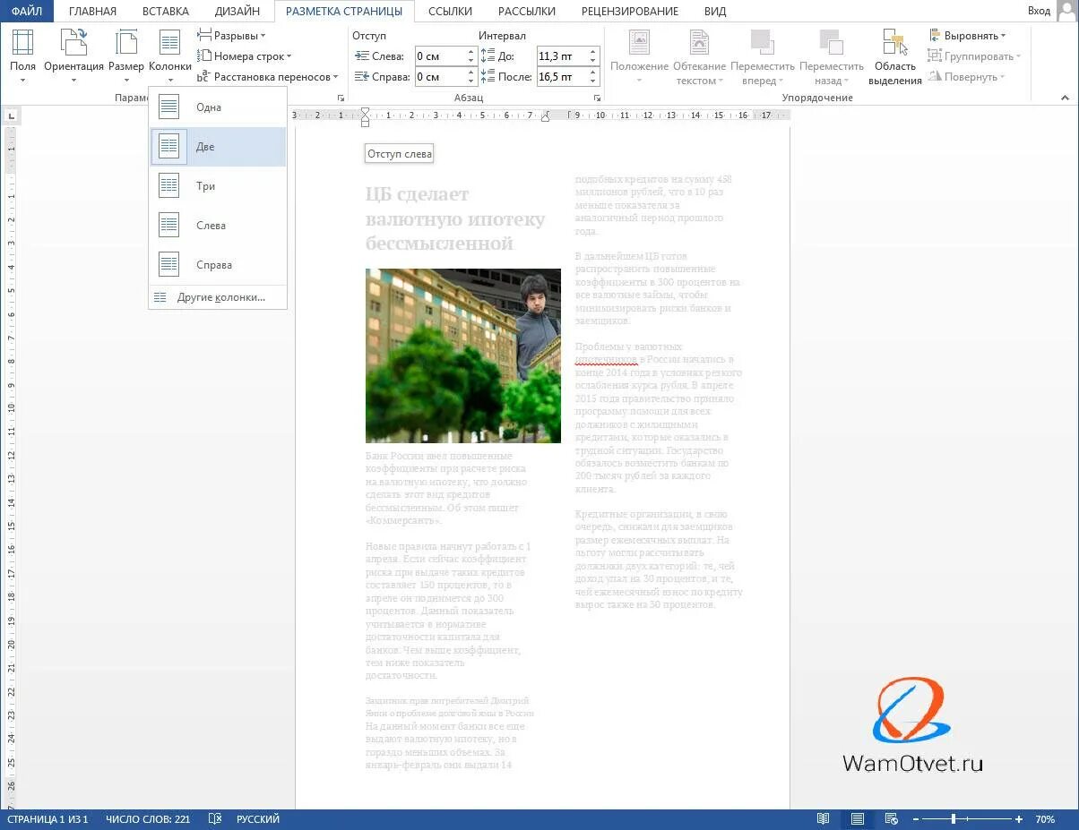
Task: Open the Номера строк dropdown
Action: [245, 56]
